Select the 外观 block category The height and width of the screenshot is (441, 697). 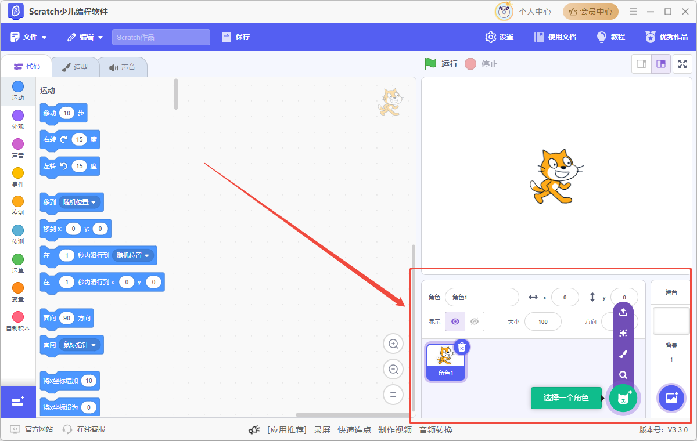point(18,119)
